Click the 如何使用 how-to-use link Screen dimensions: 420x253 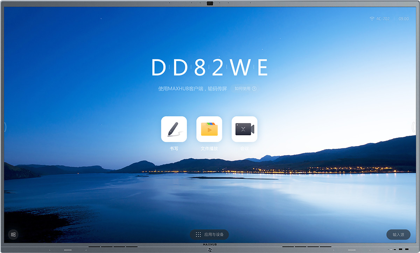coord(243,89)
